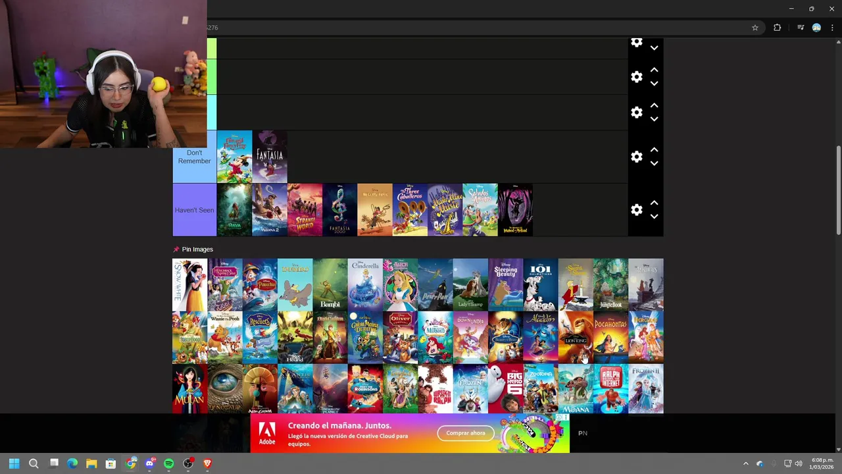
Task: Select the Fantasia poster in Don't Remember
Action: [270, 157]
